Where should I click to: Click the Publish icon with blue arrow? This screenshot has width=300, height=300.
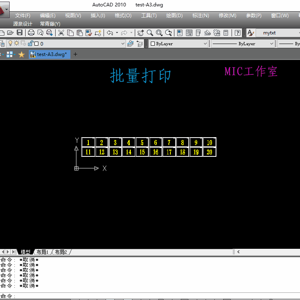(x=50, y=33)
